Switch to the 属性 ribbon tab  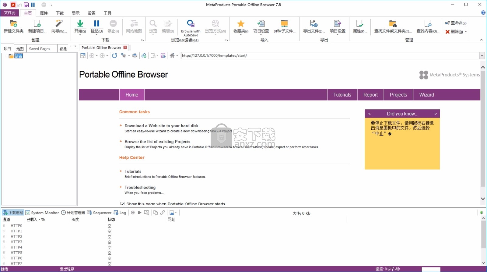(x=44, y=13)
